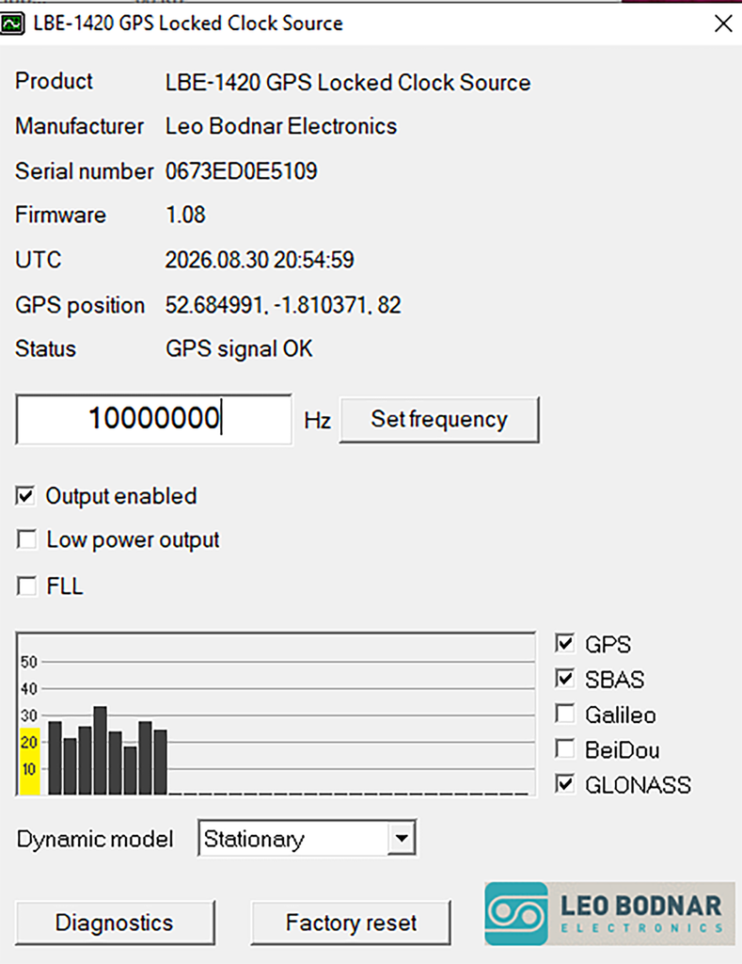Enable the FLL checkbox
Screen dimensions: 742x964
coord(25,586)
